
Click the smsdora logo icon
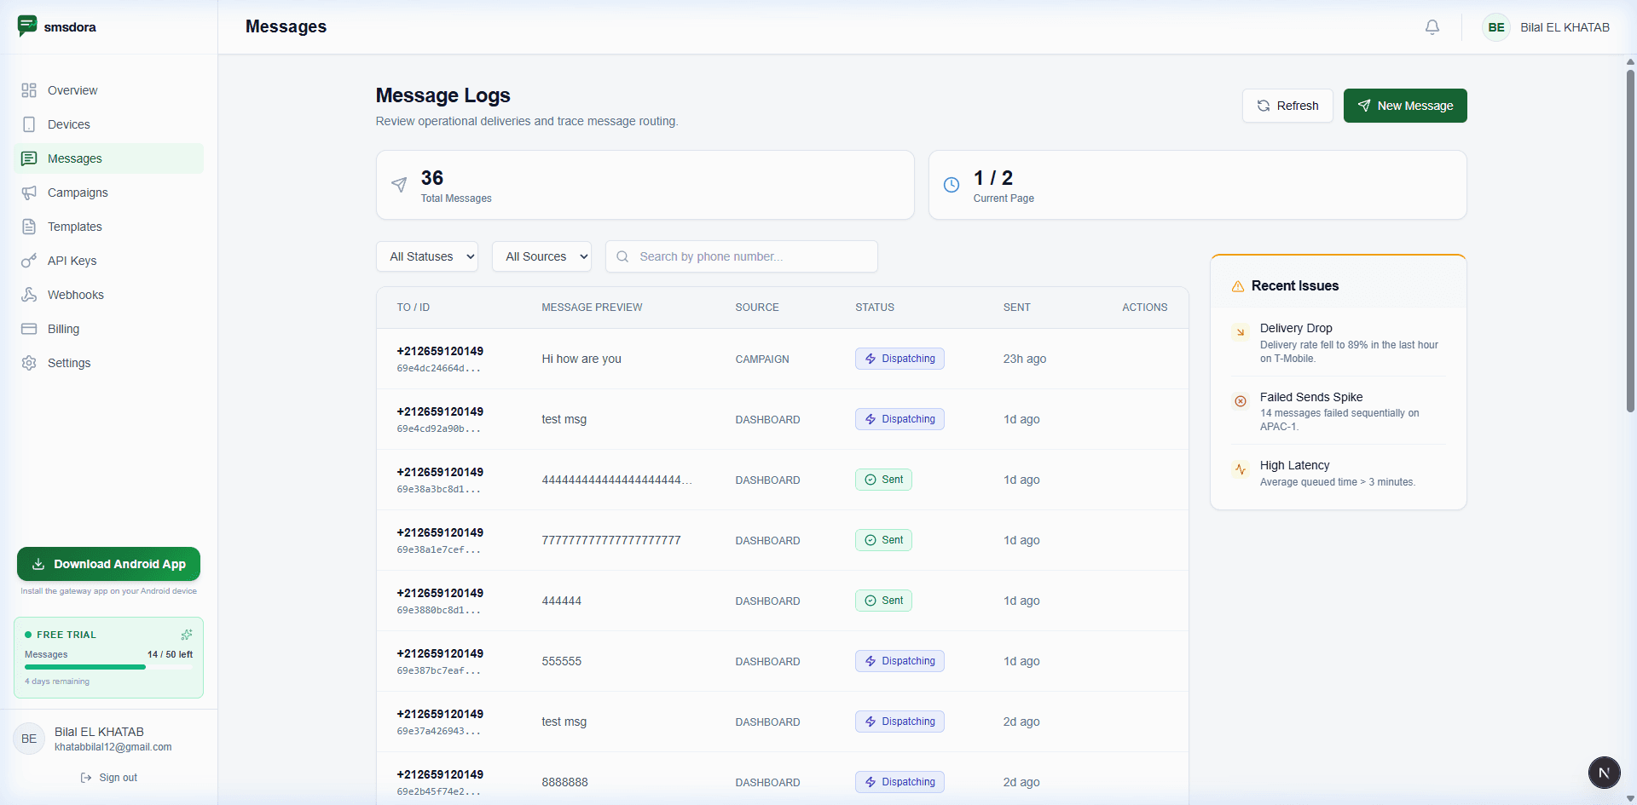coord(28,26)
